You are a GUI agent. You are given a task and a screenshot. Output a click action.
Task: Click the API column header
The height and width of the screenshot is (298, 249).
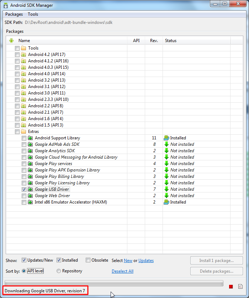[136, 41]
